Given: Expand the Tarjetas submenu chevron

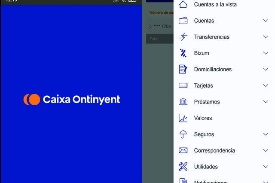Looking at the screenshot, I should pos(266,85).
